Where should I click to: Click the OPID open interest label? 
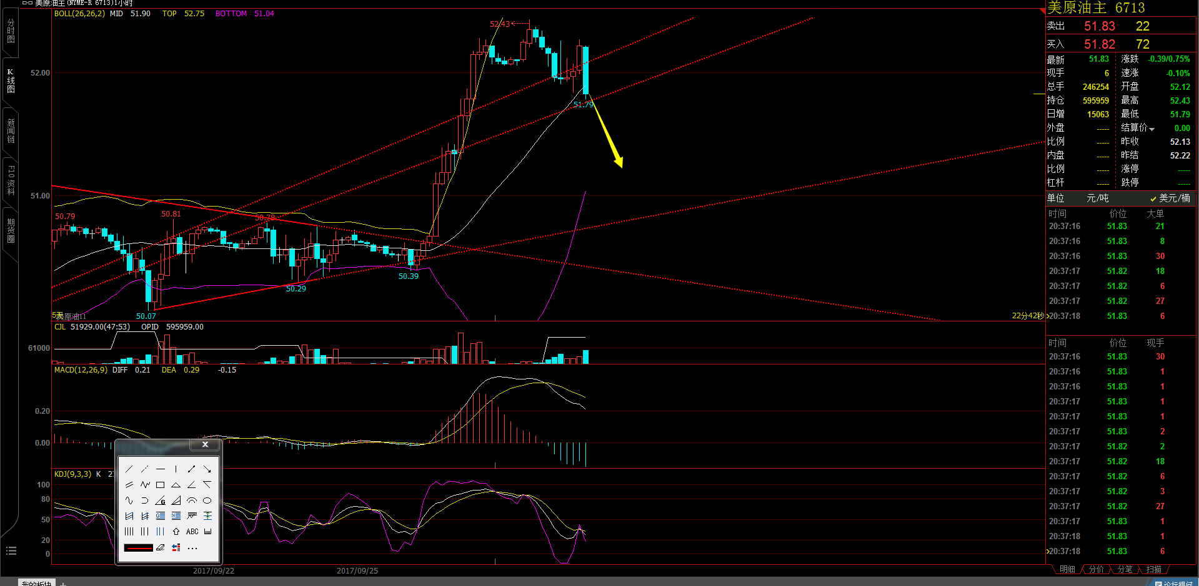coord(150,327)
